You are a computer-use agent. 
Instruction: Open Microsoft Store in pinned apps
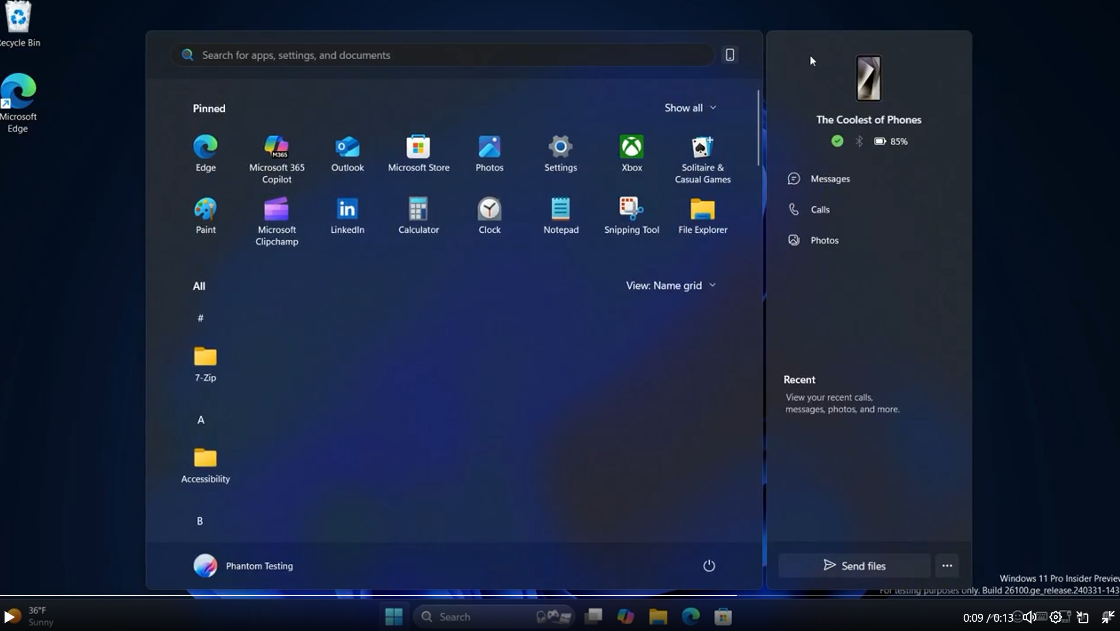click(418, 153)
